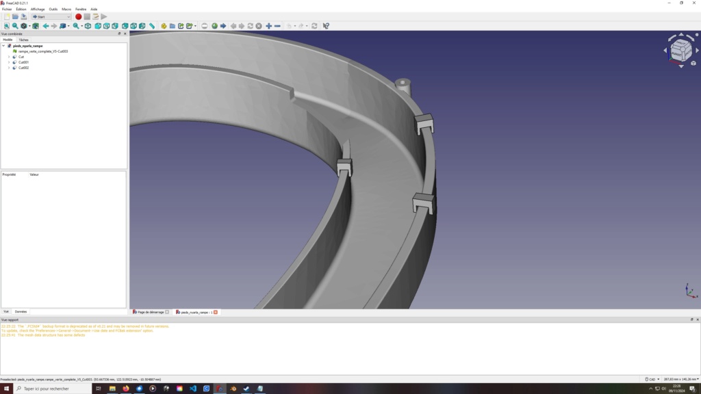Click the What's This help cursor icon
This screenshot has height=394, width=701.
coord(327,26)
